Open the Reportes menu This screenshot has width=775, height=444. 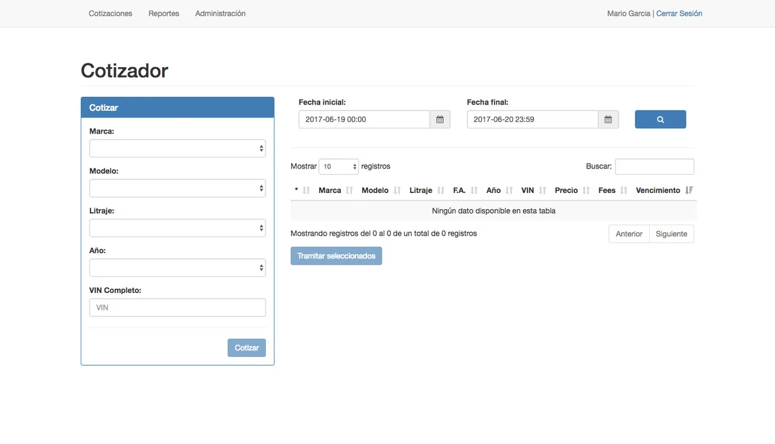coord(164,14)
